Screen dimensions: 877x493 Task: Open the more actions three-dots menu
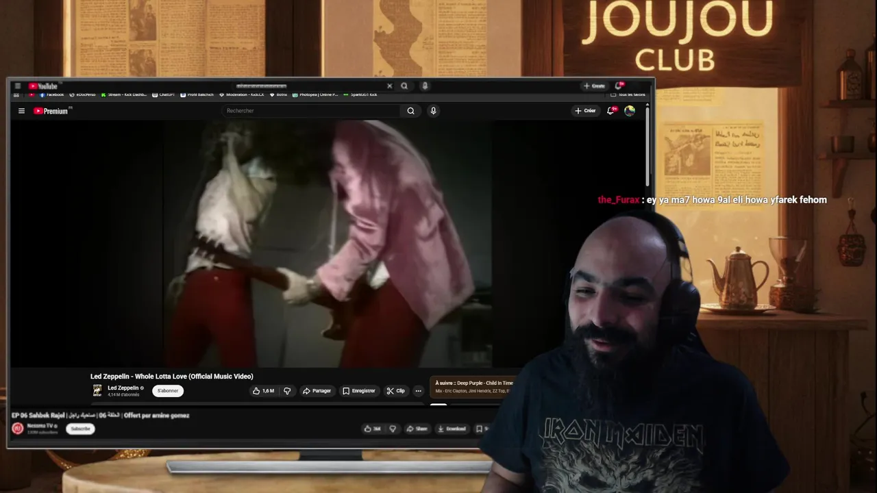click(x=419, y=391)
